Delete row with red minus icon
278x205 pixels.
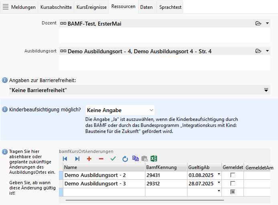(101, 159)
